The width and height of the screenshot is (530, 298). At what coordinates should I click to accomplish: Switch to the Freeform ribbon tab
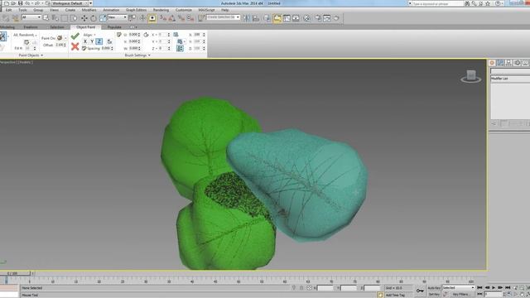pos(31,27)
